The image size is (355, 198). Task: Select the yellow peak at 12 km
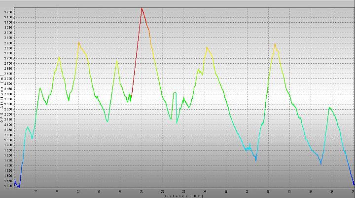click(x=78, y=42)
